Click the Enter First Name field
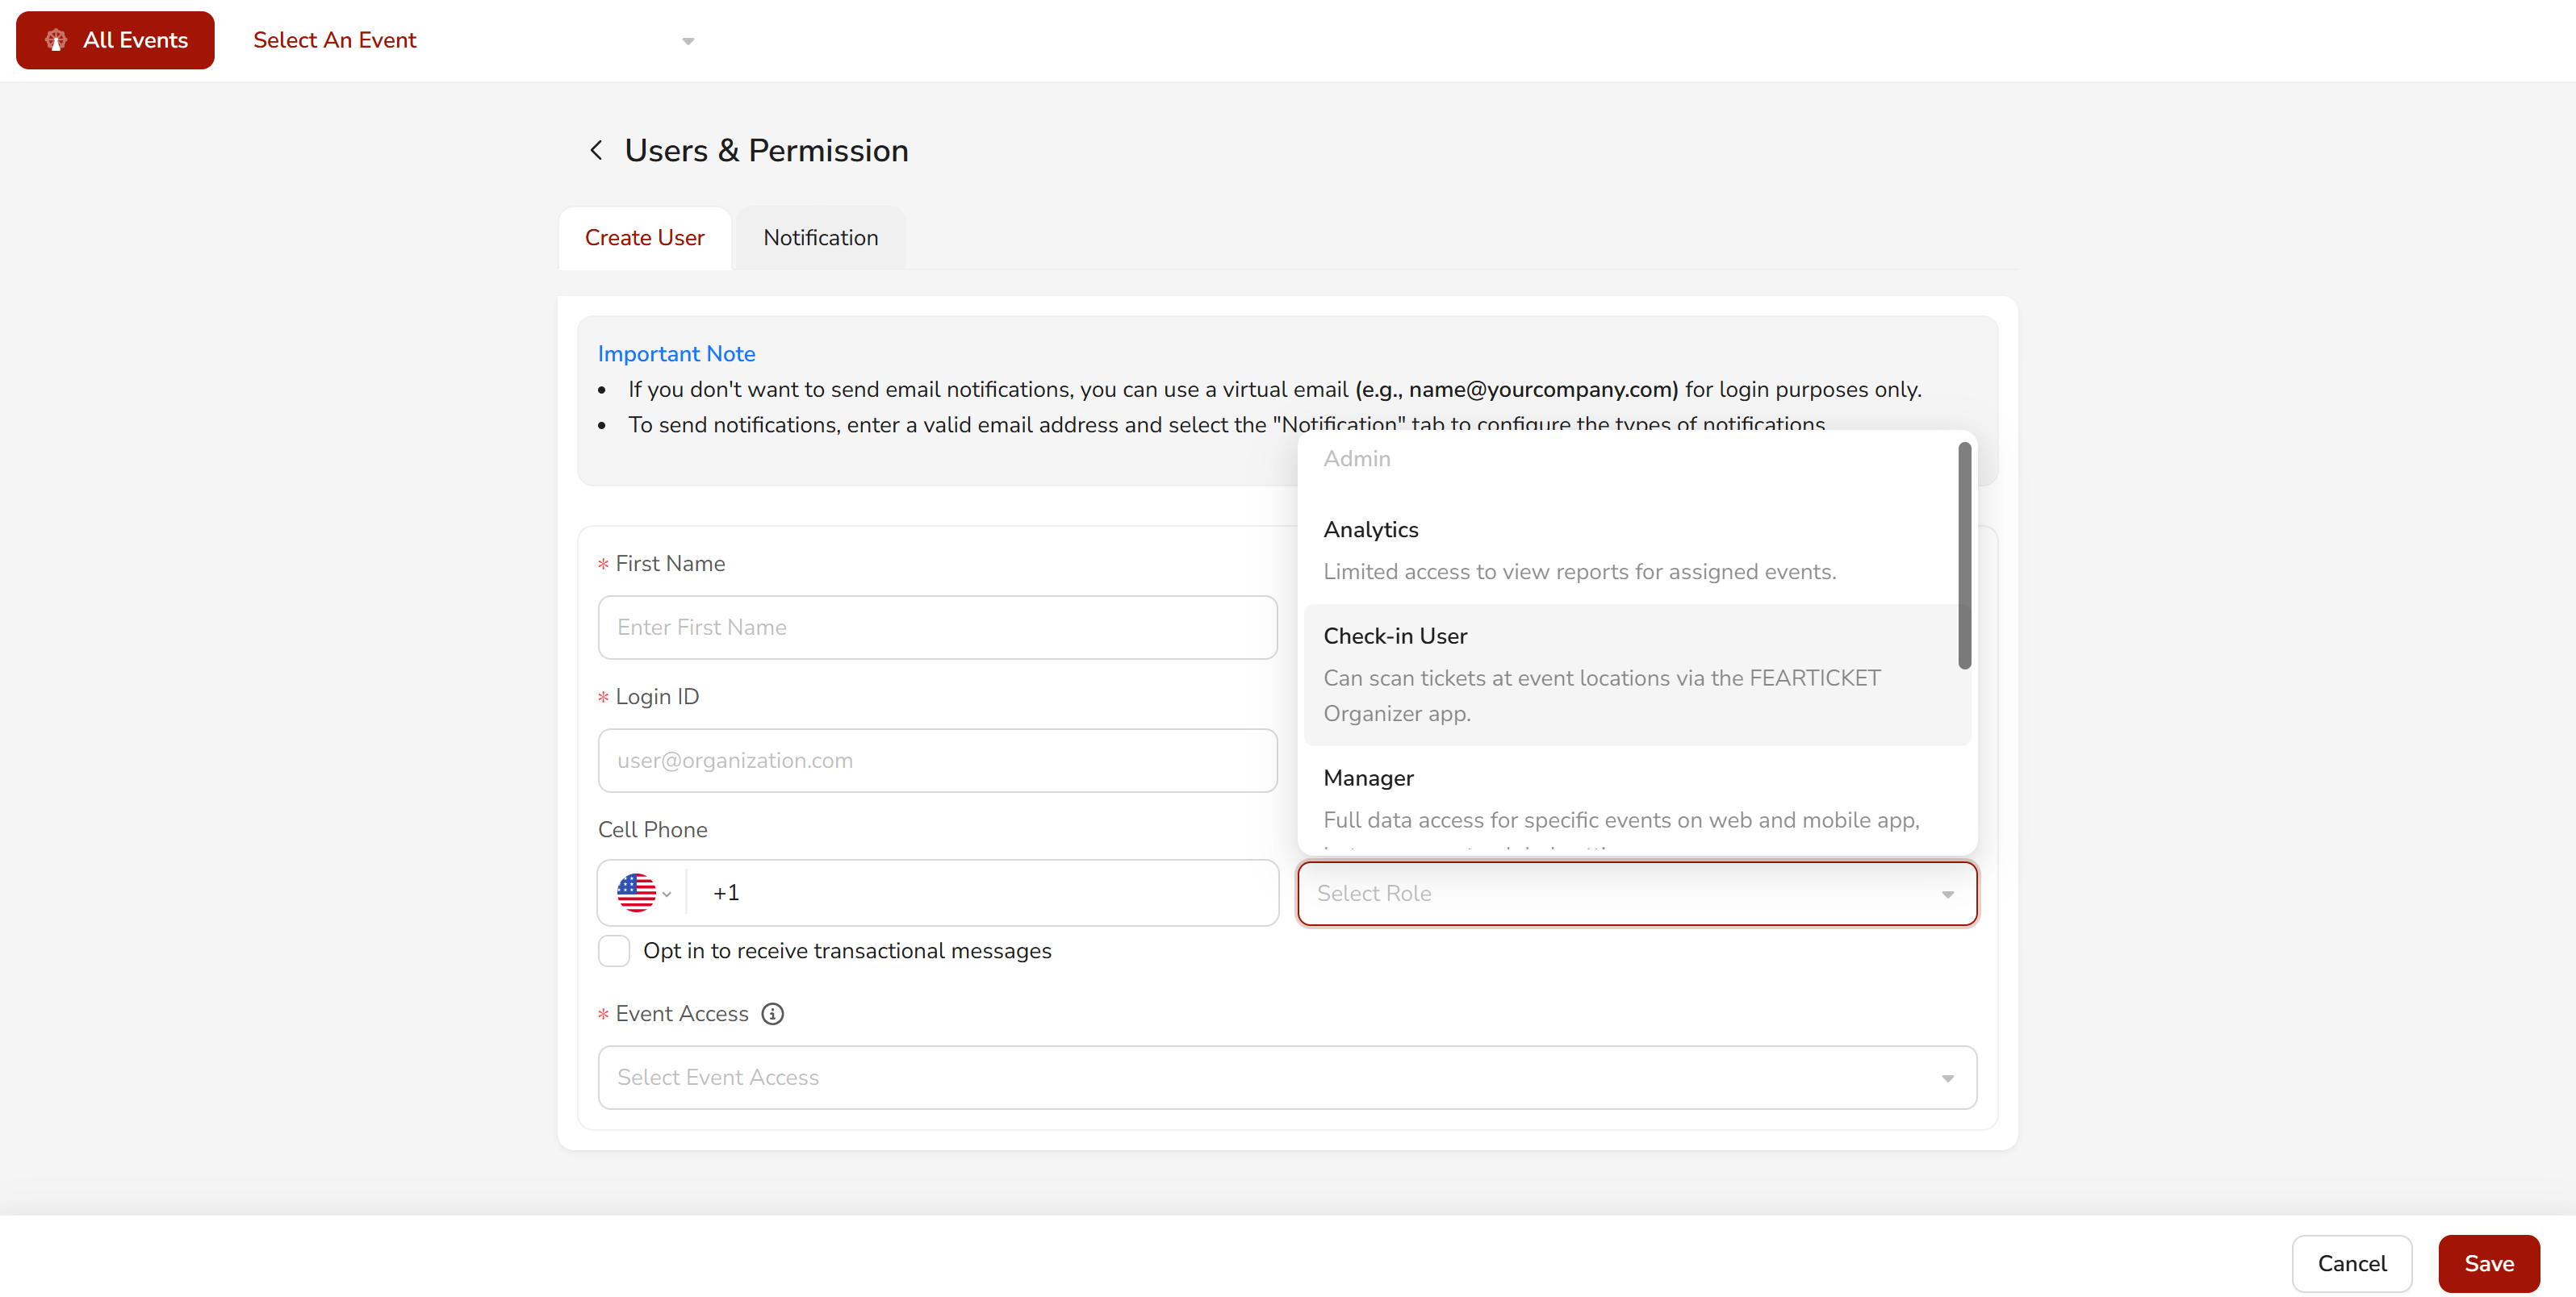Viewport: 2576px width, 1297px height. click(x=937, y=627)
